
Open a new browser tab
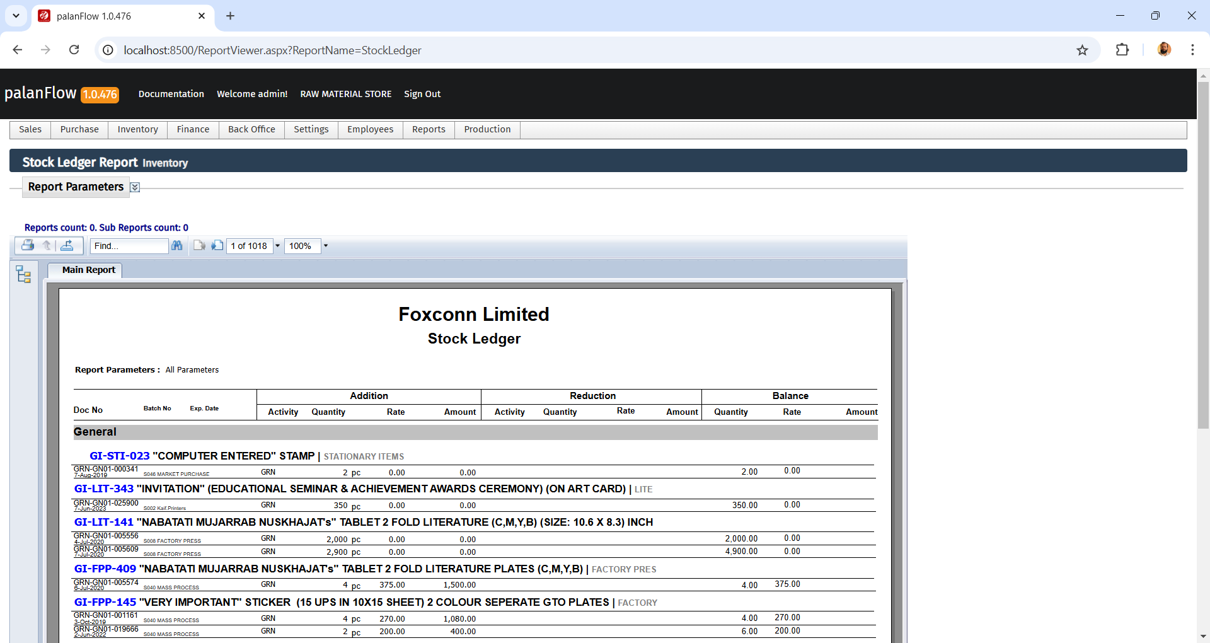pos(230,16)
